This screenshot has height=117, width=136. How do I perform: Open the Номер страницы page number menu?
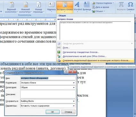(x=38, y=7)
